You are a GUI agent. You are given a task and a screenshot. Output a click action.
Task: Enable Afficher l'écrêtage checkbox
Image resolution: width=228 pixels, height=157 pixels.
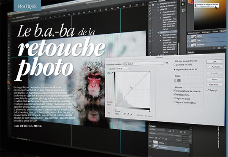click(135, 115)
